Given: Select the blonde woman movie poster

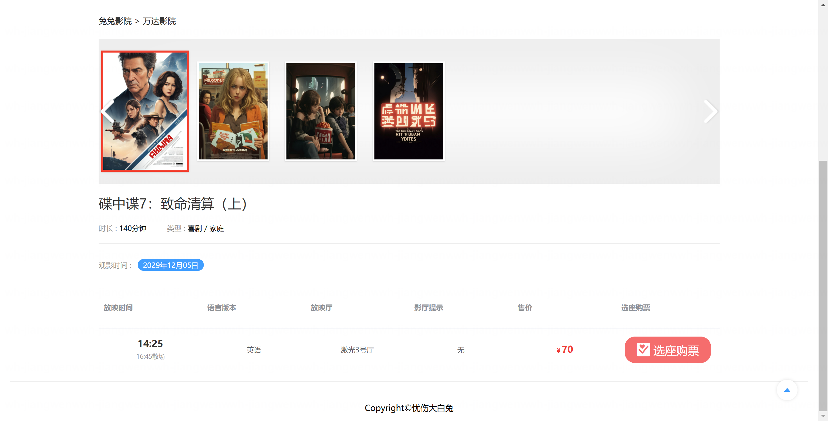Looking at the screenshot, I should (233, 111).
